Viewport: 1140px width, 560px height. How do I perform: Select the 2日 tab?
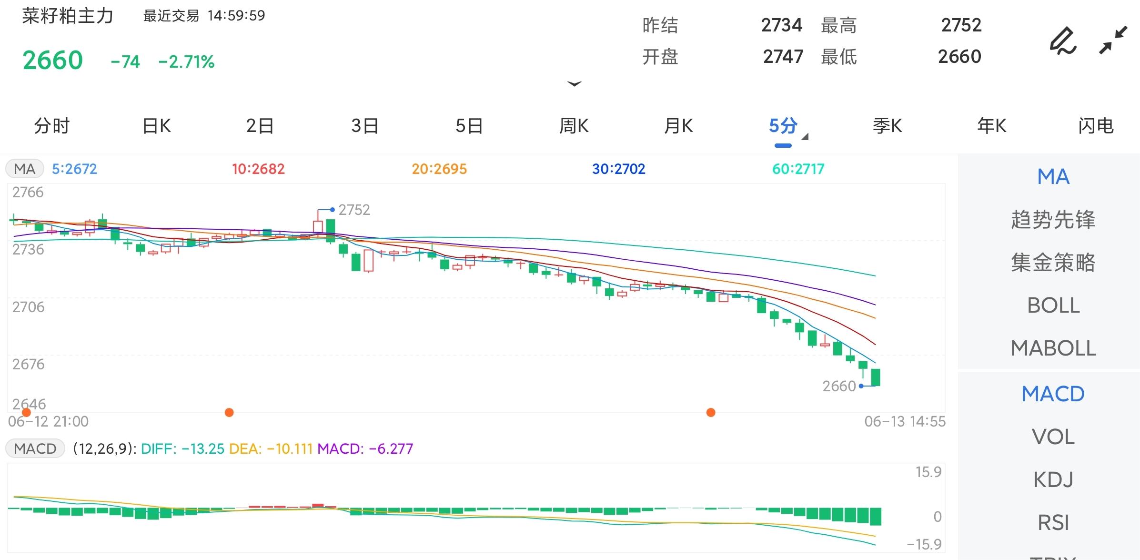[260, 126]
